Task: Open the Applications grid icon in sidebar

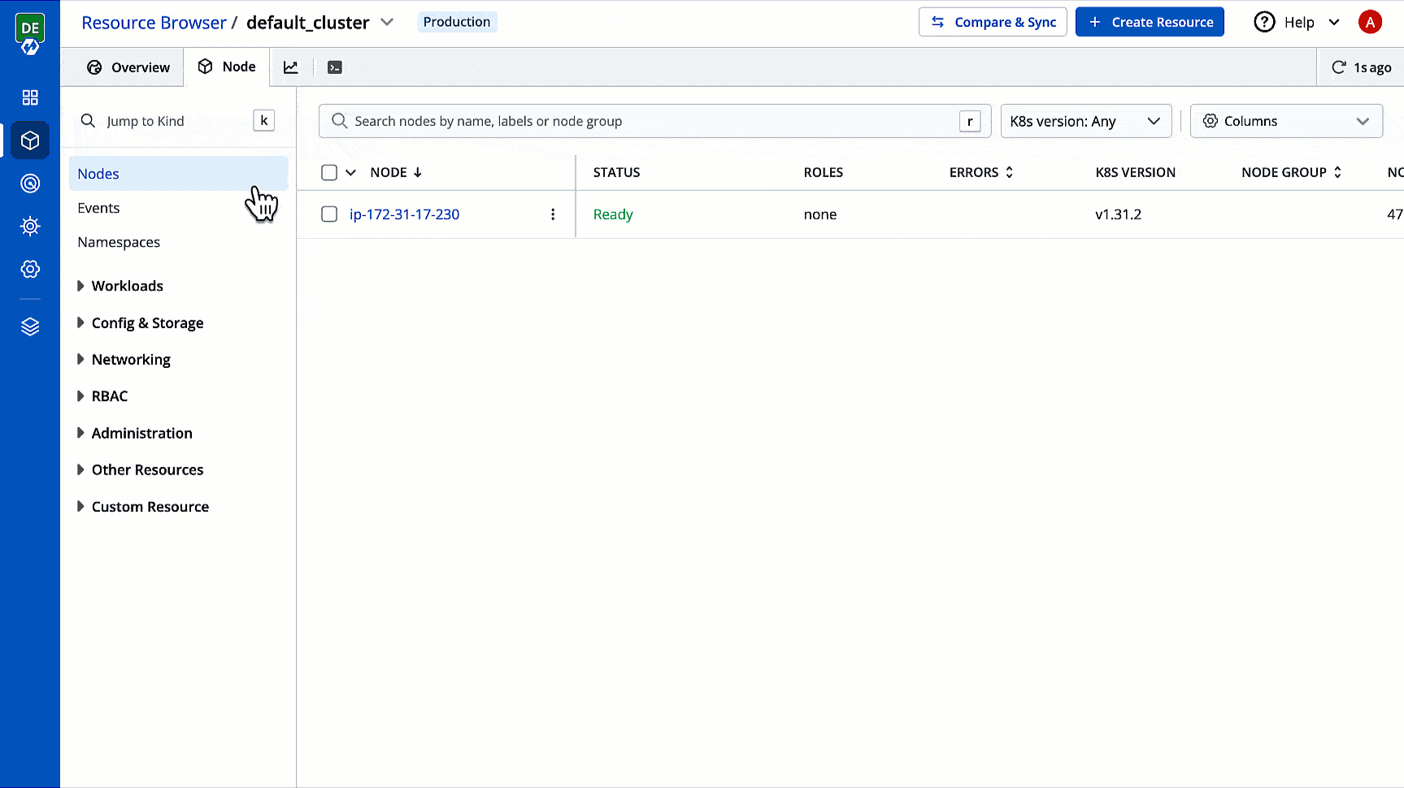Action: pos(30,97)
